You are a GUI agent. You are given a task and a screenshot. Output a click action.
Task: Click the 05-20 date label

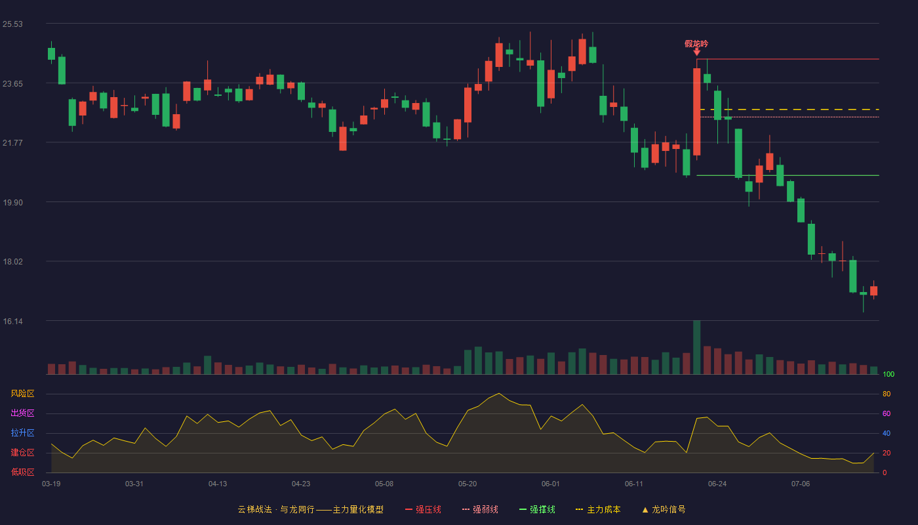(468, 484)
